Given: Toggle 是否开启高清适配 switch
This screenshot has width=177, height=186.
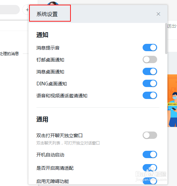Looking at the screenshot, I should [x=150, y=168].
